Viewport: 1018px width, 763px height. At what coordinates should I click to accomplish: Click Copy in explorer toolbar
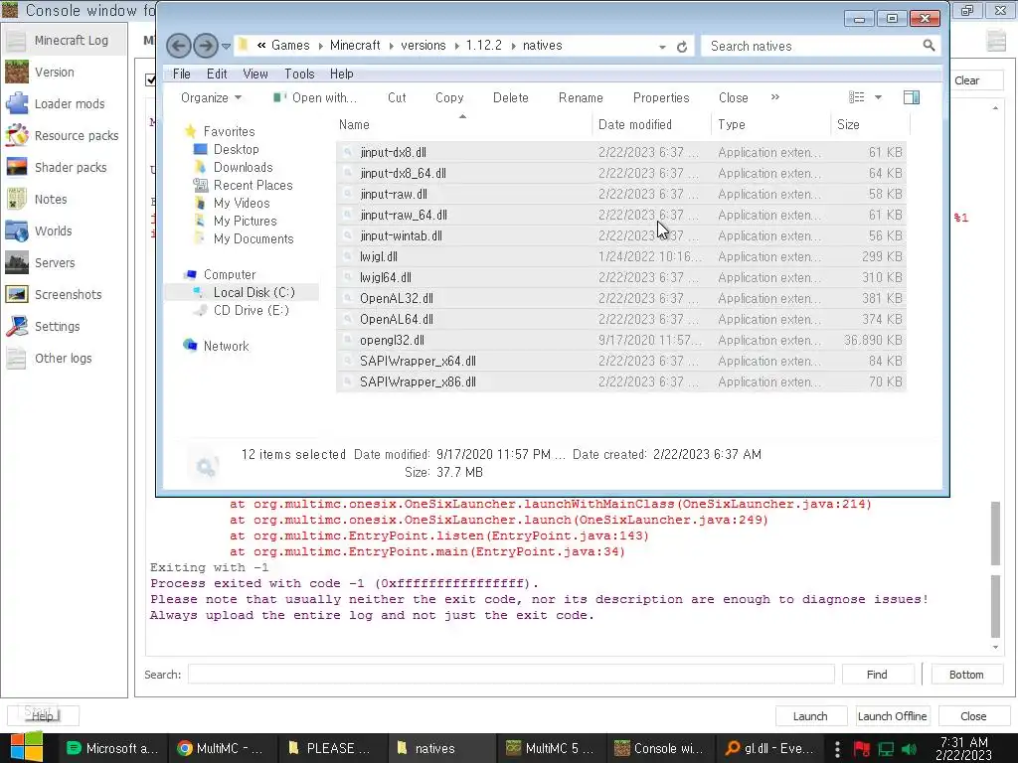(449, 98)
